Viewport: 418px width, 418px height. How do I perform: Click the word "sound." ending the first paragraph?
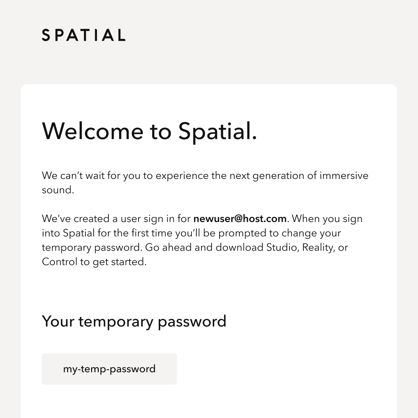click(58, 190)
